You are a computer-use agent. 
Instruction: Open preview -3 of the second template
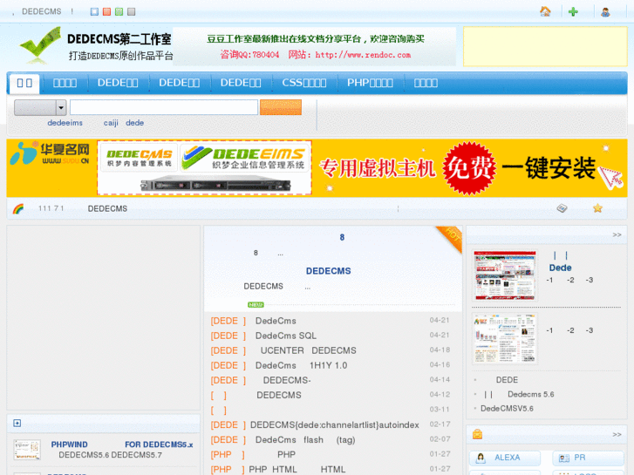point(590,330)
